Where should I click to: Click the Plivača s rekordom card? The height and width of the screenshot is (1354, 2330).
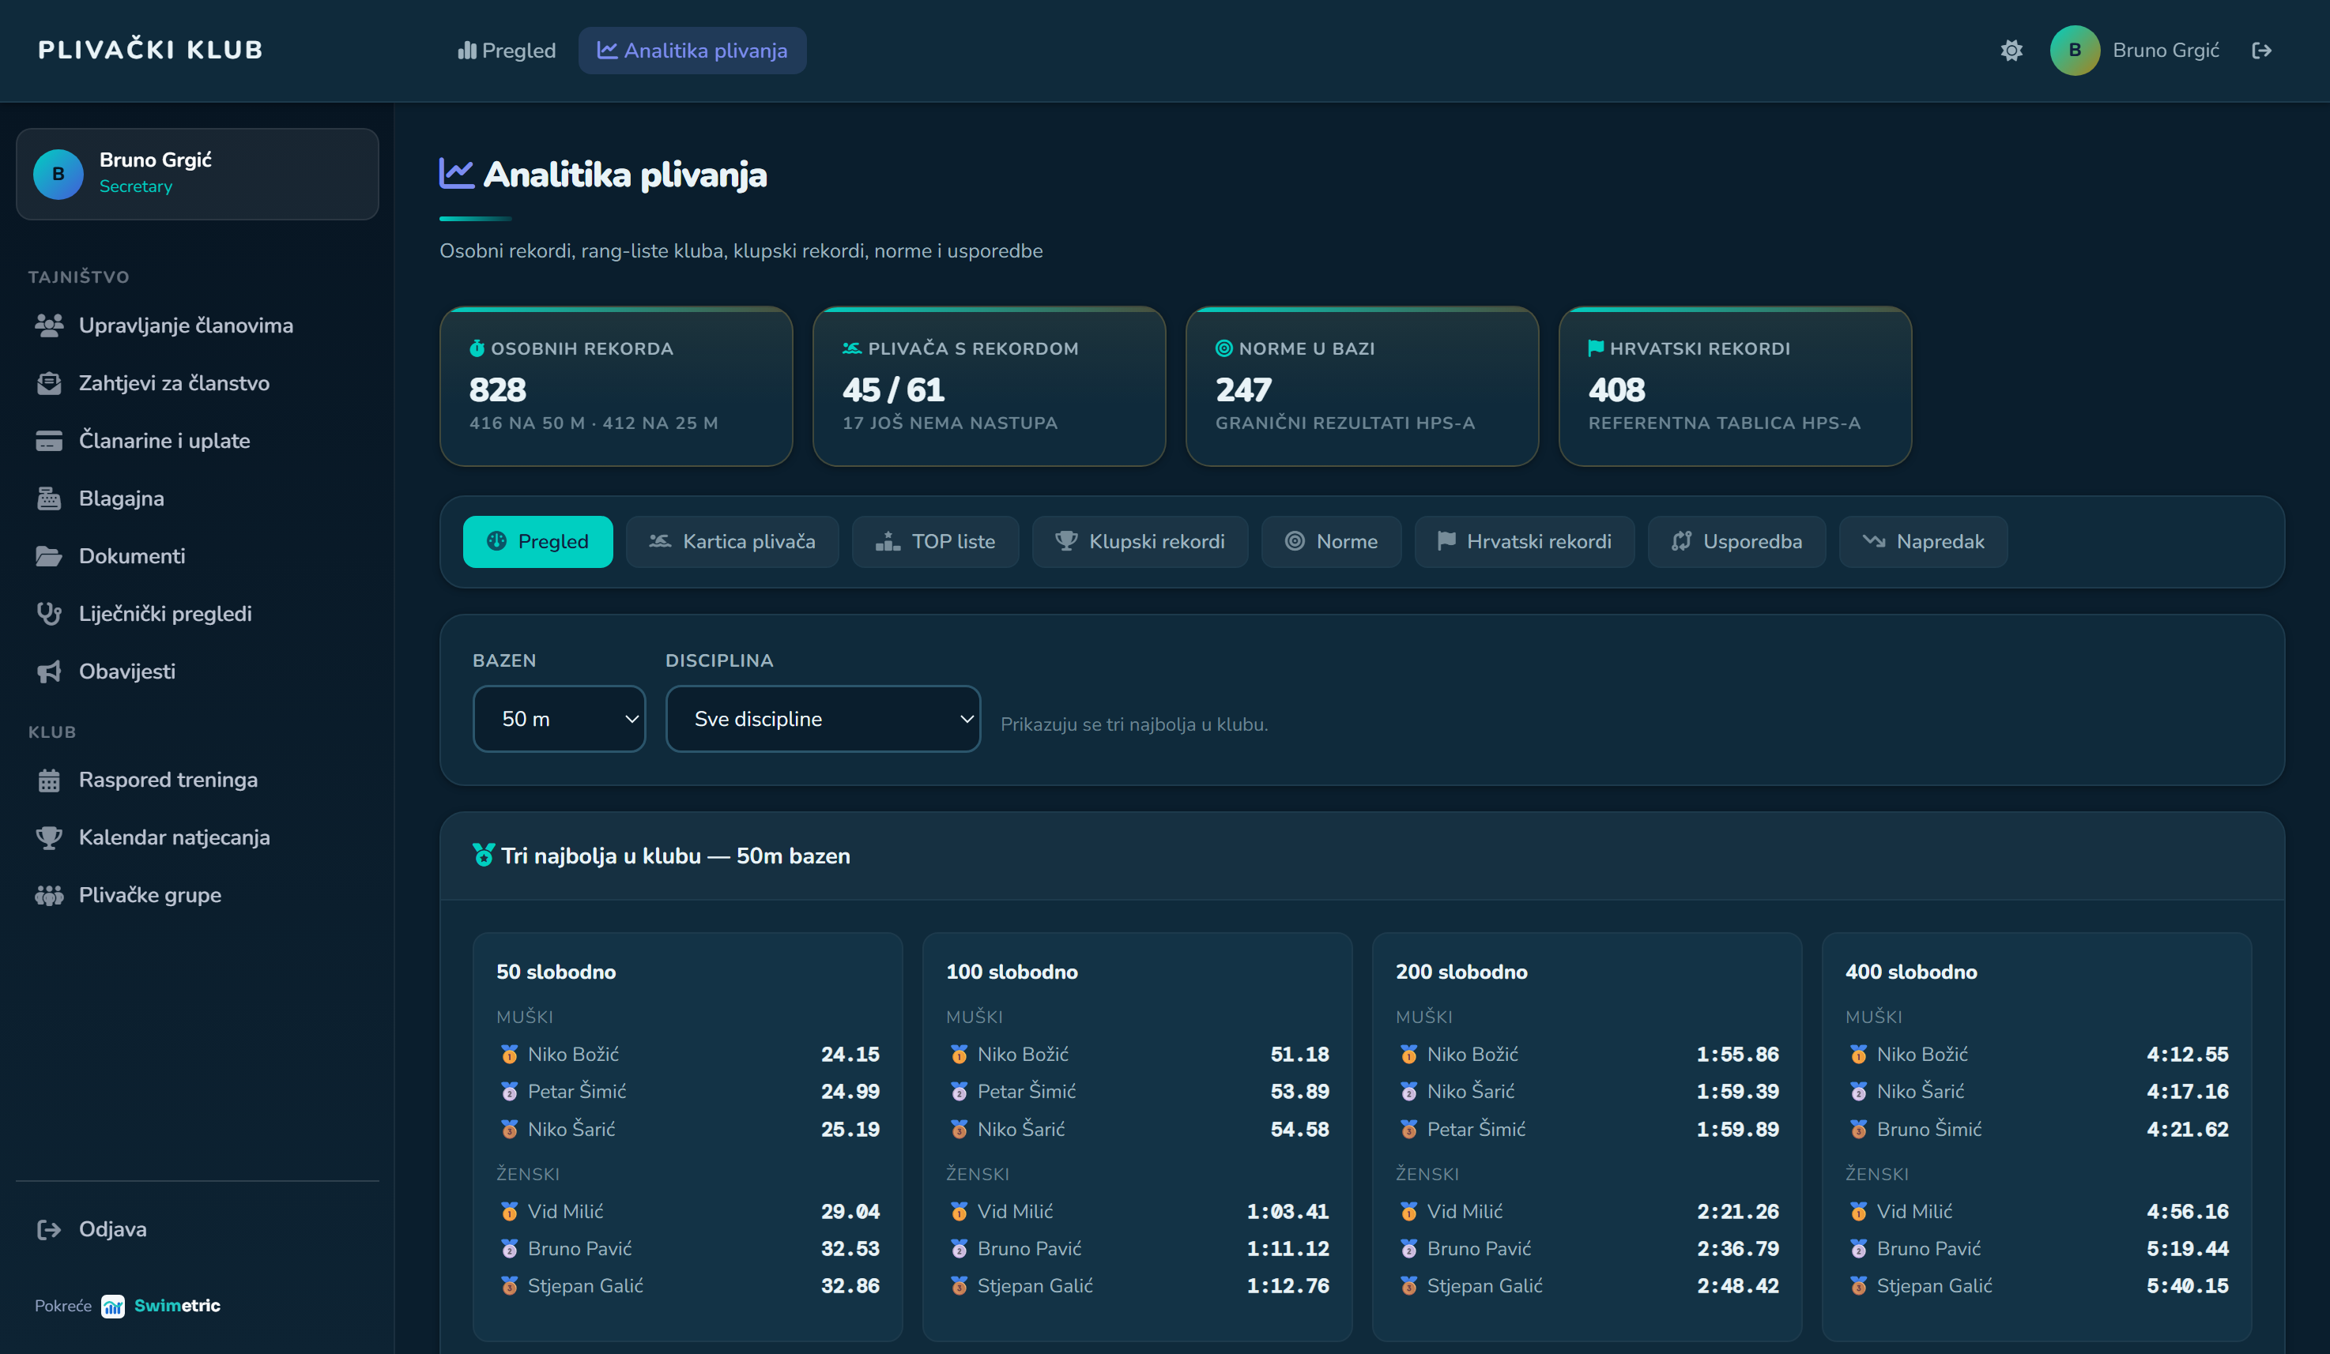pos(990,386)
